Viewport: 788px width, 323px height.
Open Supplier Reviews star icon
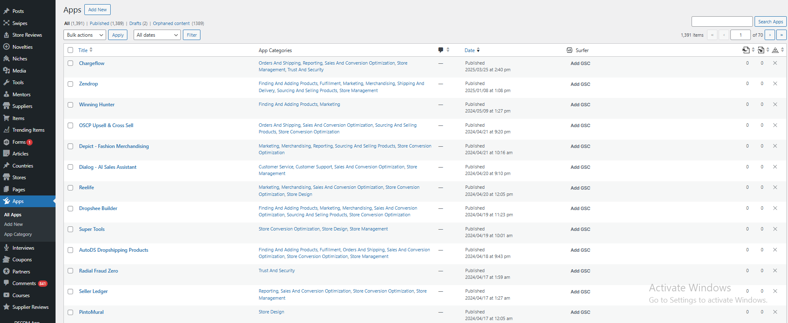[x=6, y=307]
